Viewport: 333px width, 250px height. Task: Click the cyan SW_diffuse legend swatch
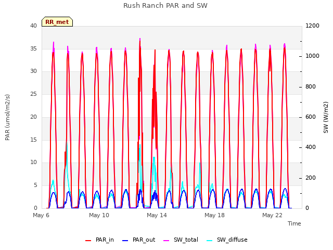coord(209,241)
